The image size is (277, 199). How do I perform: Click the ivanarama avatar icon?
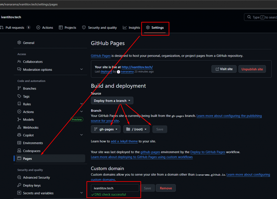(118, 72)
